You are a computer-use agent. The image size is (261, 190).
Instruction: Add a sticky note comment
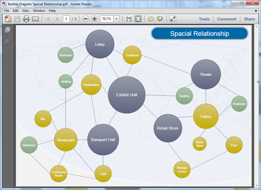151,19
